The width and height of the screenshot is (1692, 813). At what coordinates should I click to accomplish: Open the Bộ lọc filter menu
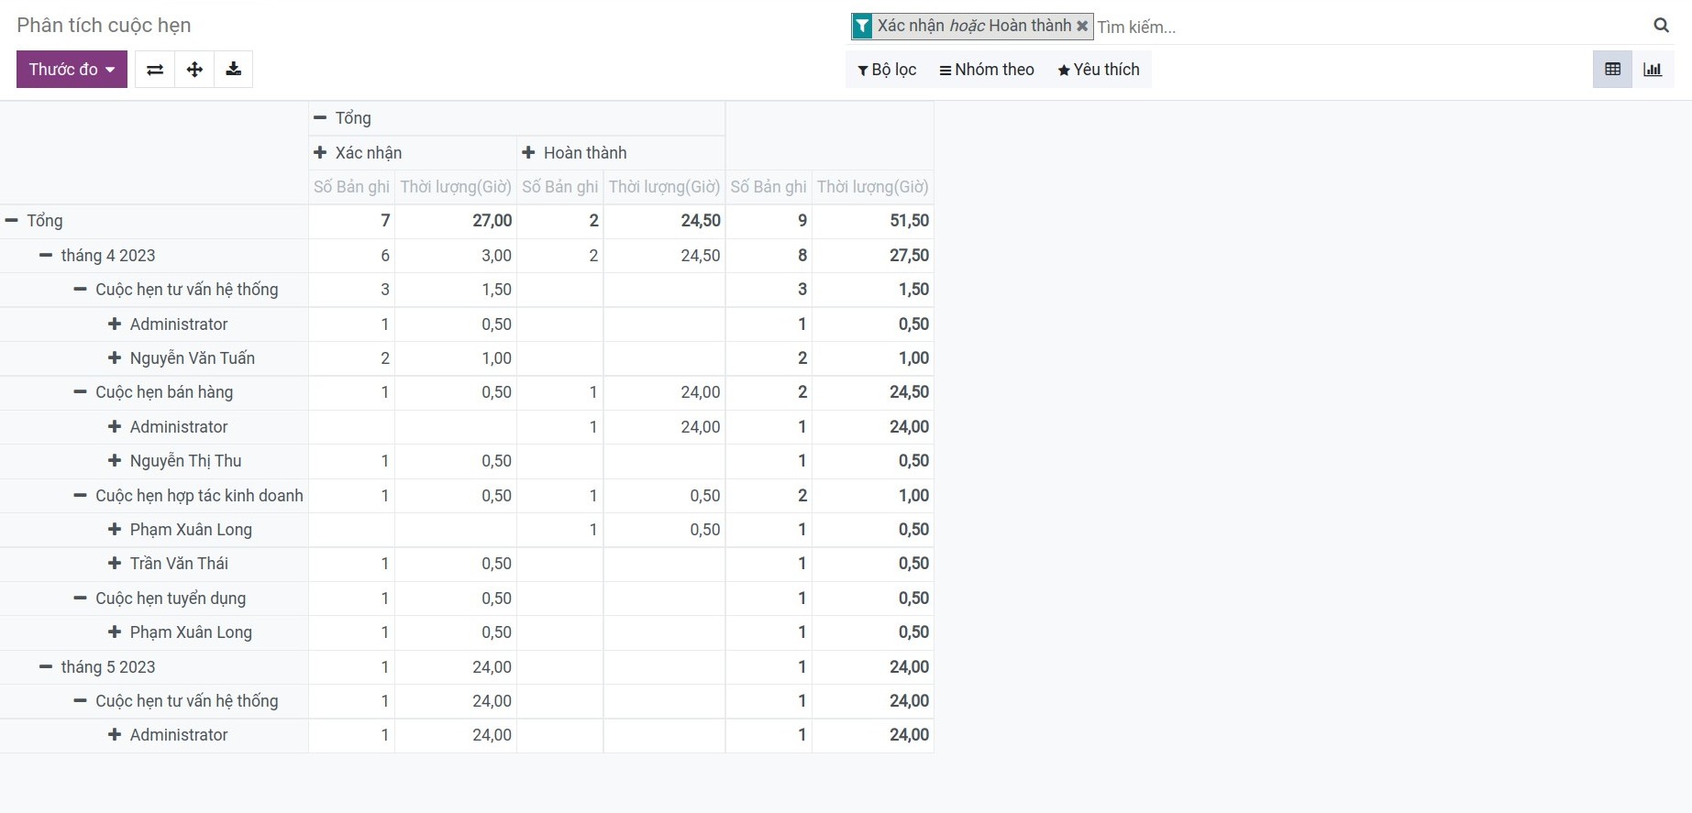click(x=887, y=70)
